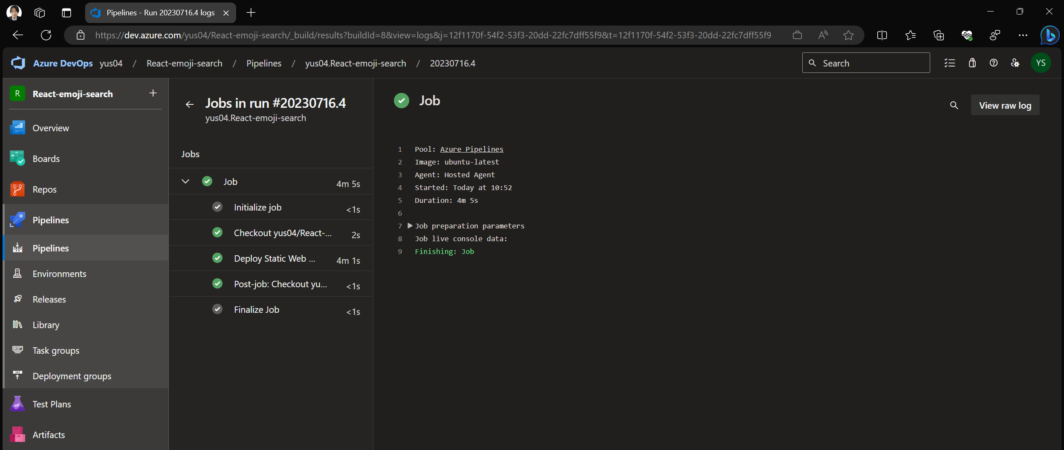Open browser Collections icon
This screenshot has width=1064, height=450.
tap(938, 35)
